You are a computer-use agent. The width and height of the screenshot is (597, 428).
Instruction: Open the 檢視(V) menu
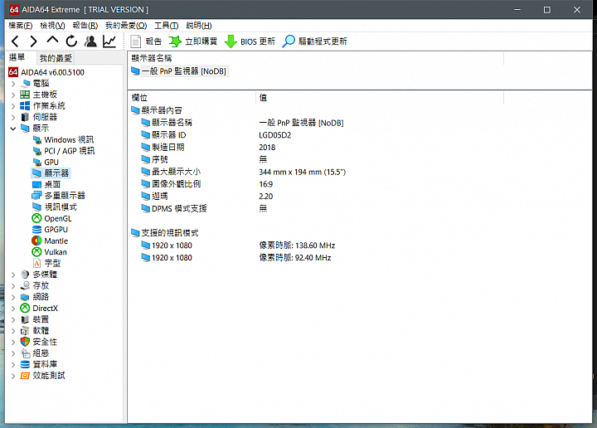click(52, 26)
